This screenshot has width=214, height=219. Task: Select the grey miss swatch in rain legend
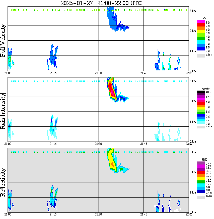click(x=201, y=127)
